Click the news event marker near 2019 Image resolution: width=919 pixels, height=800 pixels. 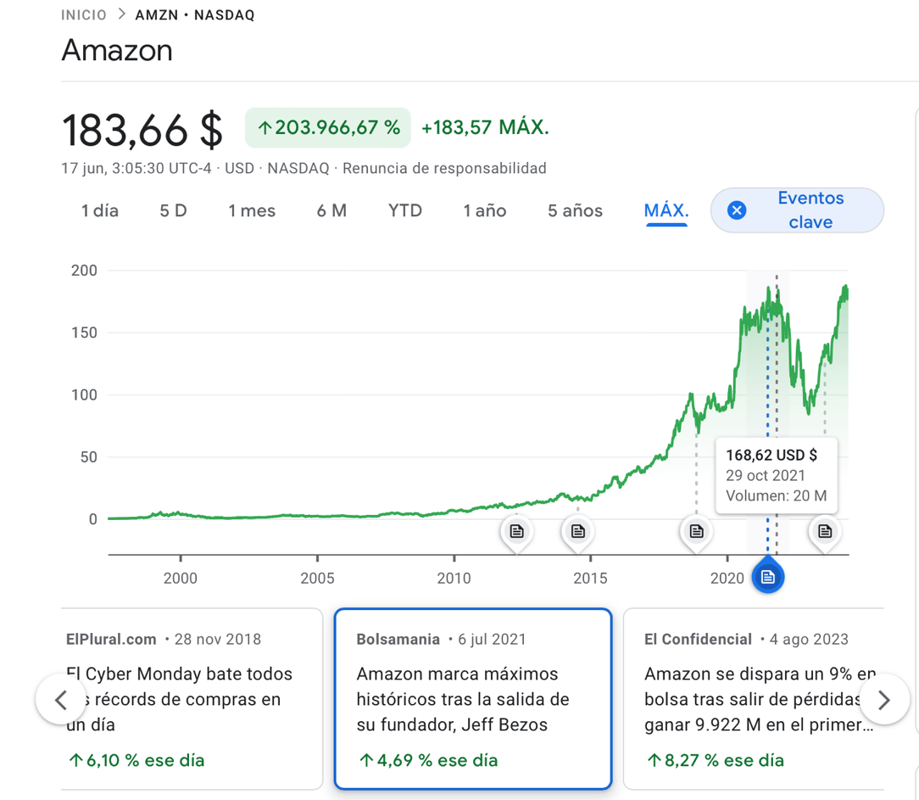[696, 532]
